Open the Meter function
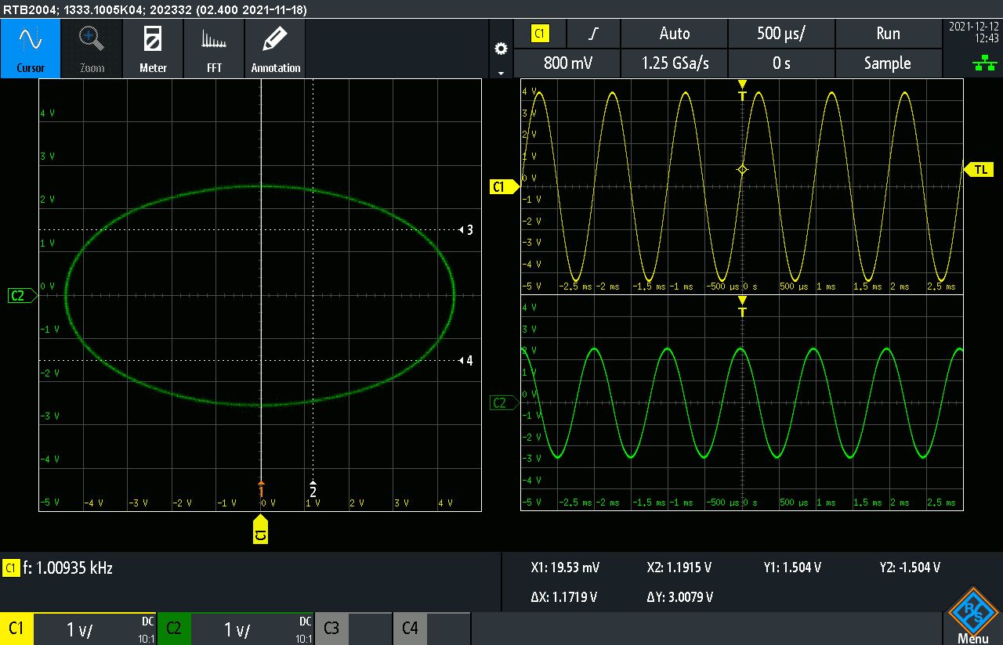1003x645 pixels. pyautogui.click(x=153, y=49)
